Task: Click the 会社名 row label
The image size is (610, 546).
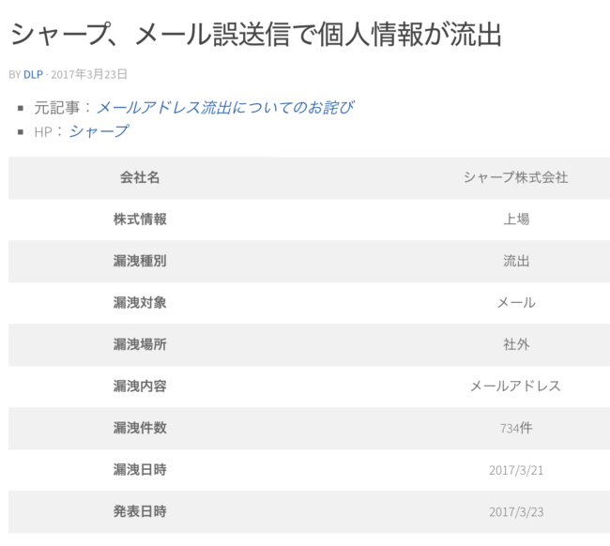Action: coord(140,177)
